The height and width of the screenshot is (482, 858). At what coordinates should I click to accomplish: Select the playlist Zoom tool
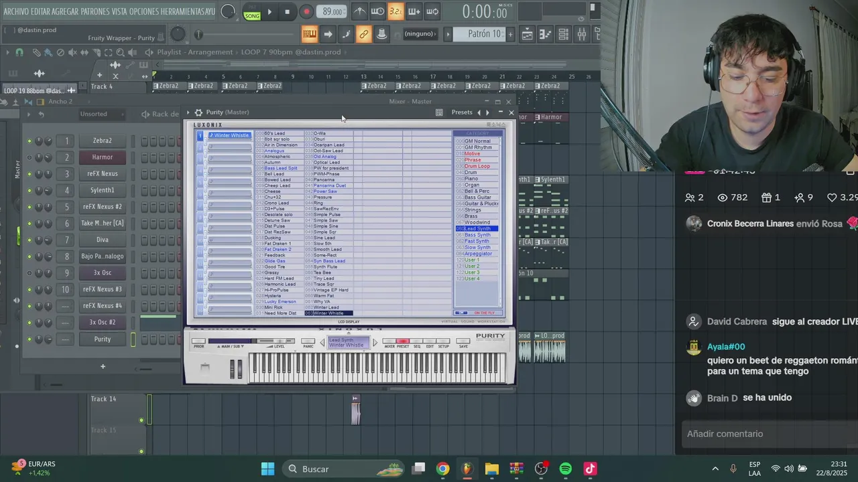coord(120,52)
